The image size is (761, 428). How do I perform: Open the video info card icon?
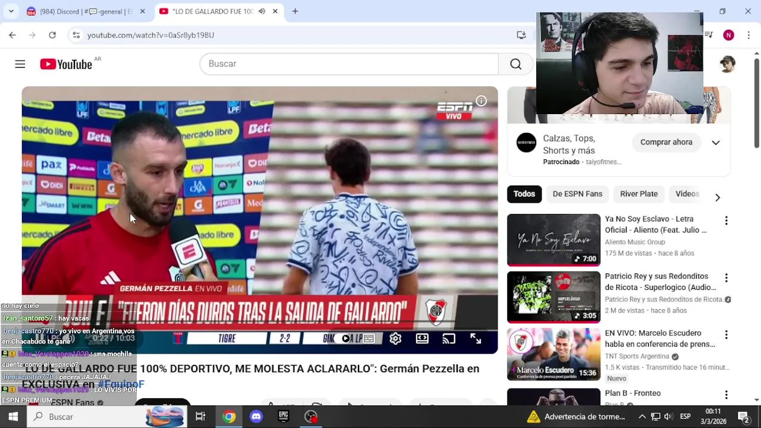(481, 101)
